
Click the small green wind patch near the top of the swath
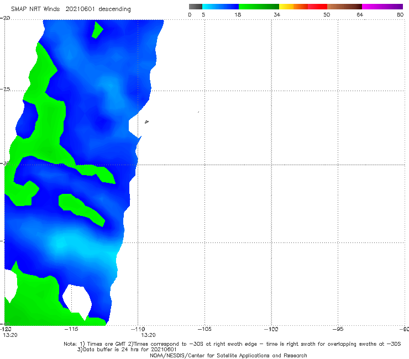point(97,30)
